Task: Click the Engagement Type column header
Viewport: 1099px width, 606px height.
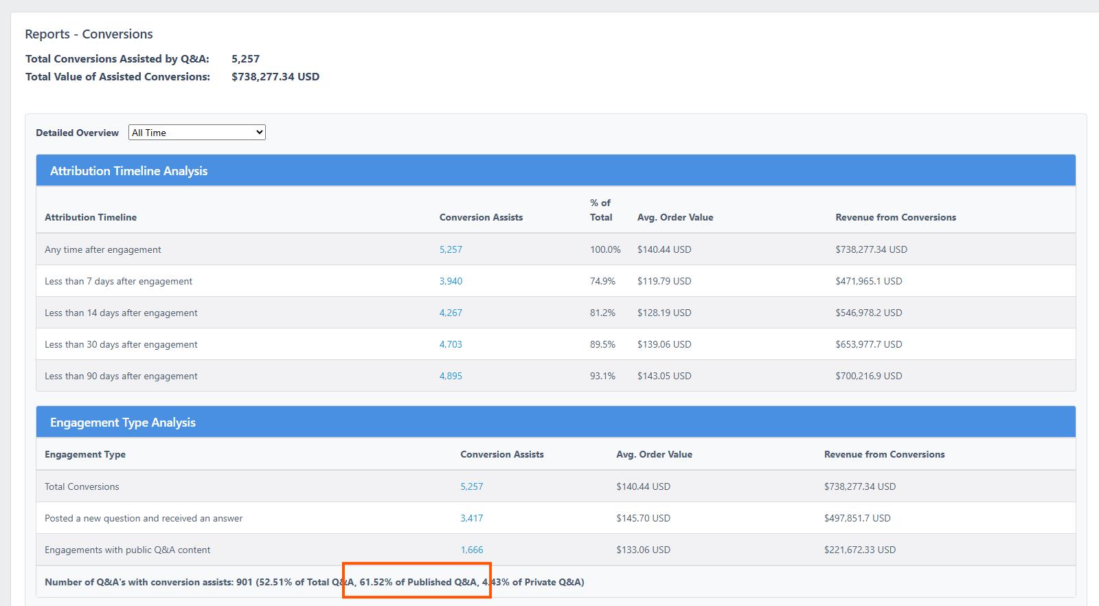Action: (x=85, y=454)
